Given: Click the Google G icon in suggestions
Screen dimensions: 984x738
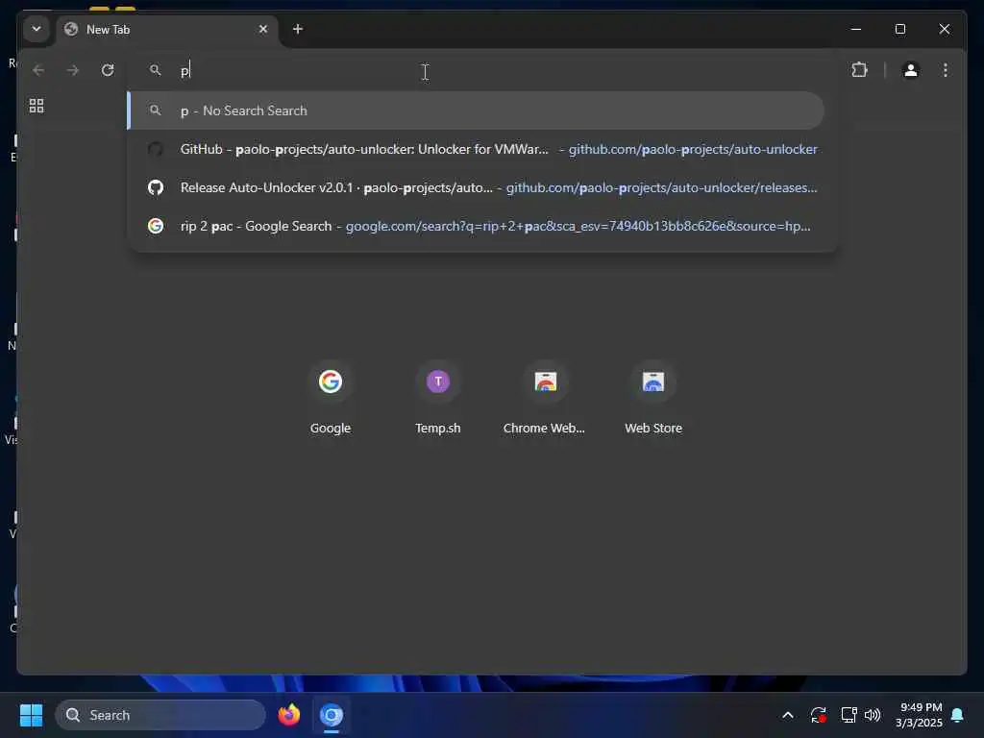Looking at the screenshot, I should [156, 226].
